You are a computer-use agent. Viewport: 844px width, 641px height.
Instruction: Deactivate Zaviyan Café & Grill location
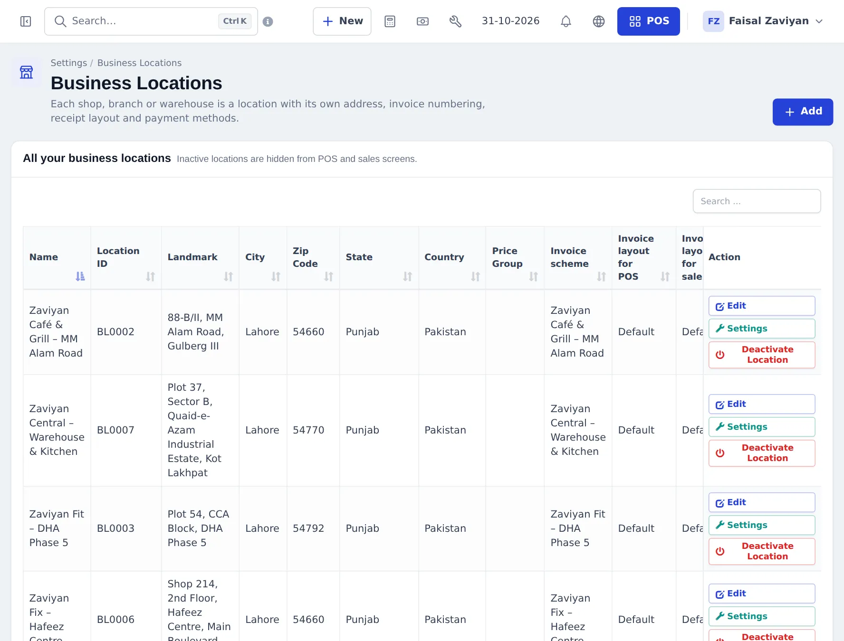point(762,355)
